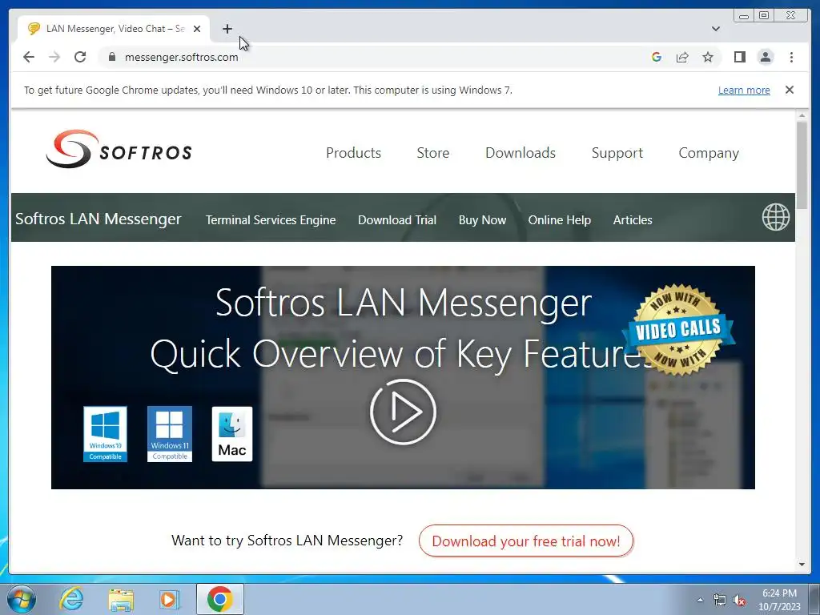Viewport: 820px width, 615px height.
Task: Open the Windows Start menu
Action: 22,599
